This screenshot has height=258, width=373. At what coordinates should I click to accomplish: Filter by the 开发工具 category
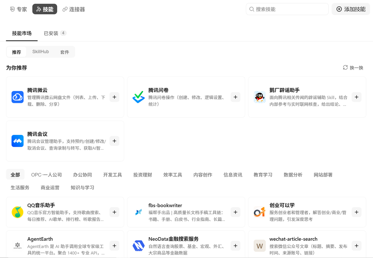[113, 175]
